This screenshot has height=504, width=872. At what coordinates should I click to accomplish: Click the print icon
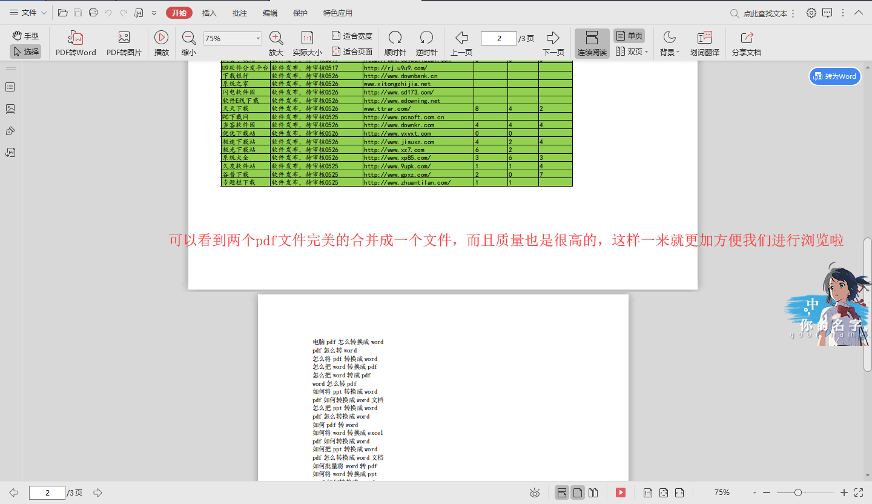(x=93, y=13)
